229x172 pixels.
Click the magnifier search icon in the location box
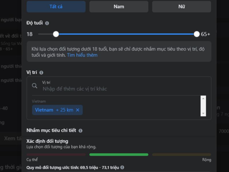pyautogui.click(x=35, y=86)
